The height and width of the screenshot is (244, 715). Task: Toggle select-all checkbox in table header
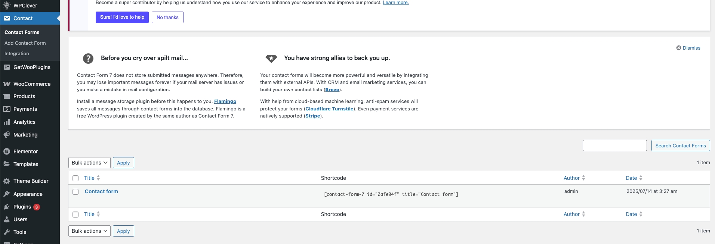(75, 178)
